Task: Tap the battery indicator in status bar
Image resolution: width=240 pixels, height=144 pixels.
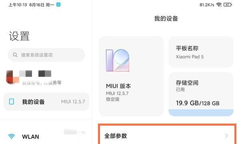Action: tap(228, 5)
